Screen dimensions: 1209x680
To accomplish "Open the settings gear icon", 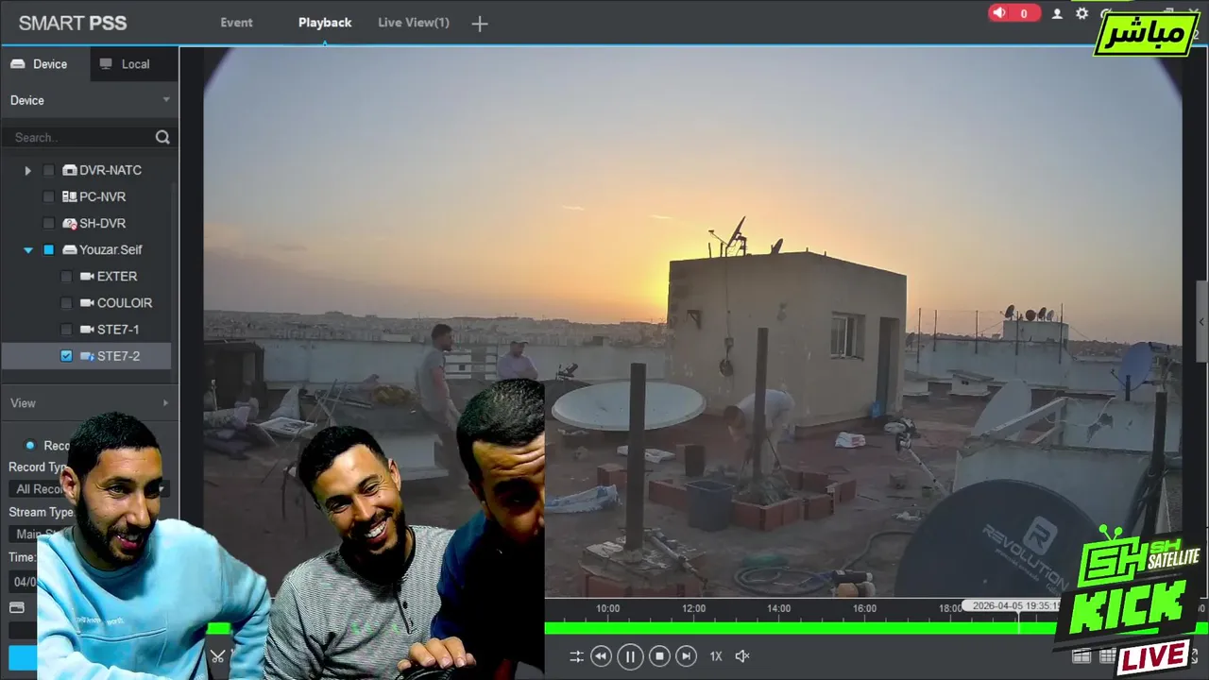I will coord(1081,14).
